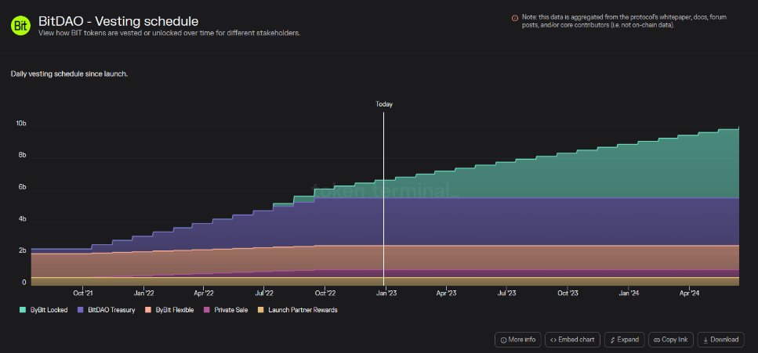
Task: Click the "Daily vesting schedule since launch." caption
Action: [x=69, y=74]
